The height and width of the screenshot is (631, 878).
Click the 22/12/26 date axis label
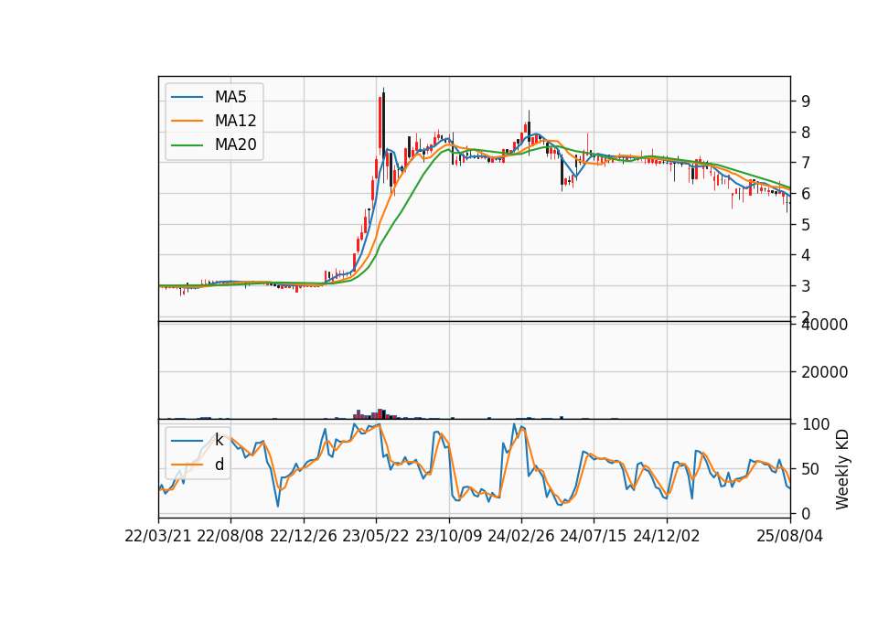click(304, 536)
